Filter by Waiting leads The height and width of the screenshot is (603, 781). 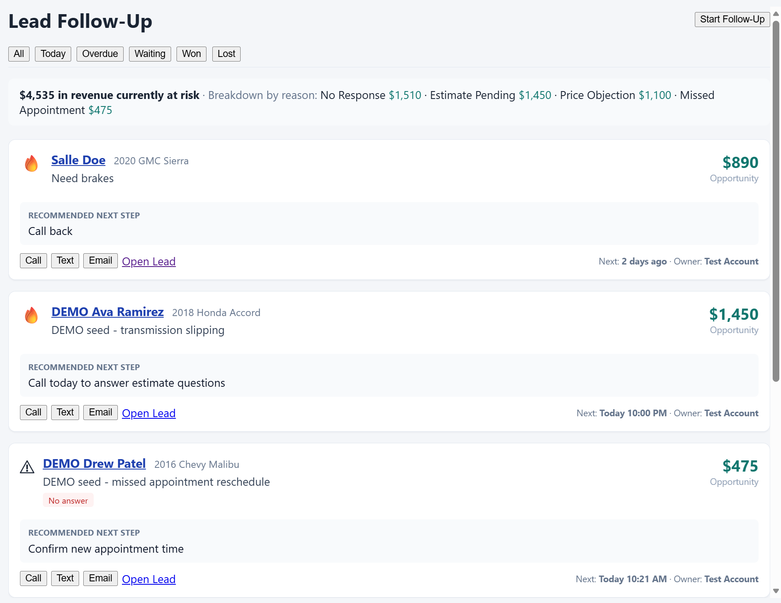coord(150,54)
